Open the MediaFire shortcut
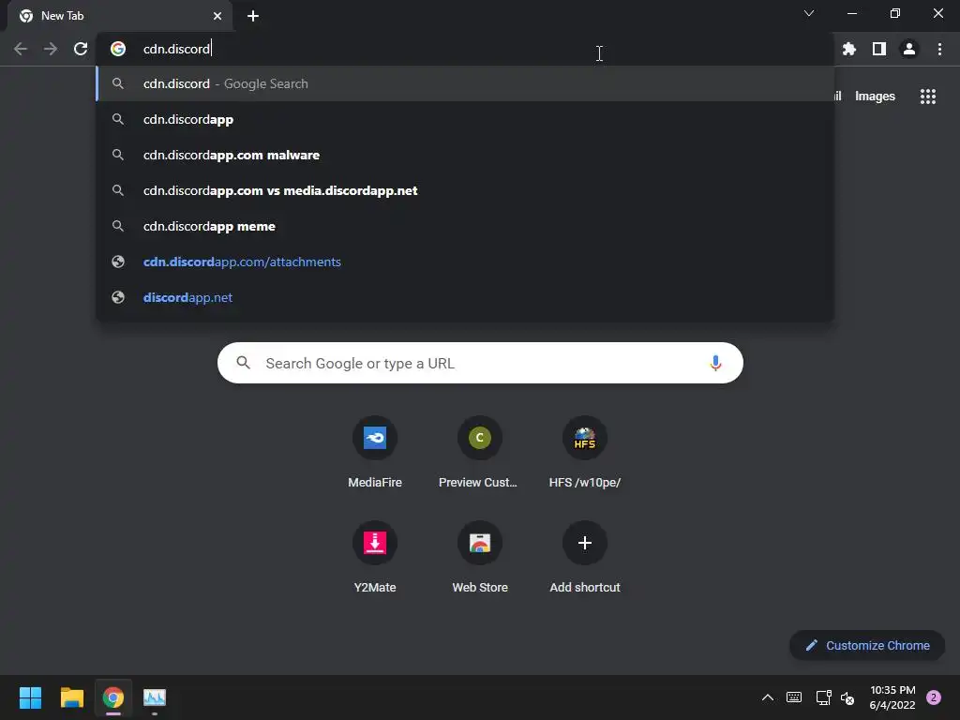Screen dimensions: 960x720 coord(375,453)
